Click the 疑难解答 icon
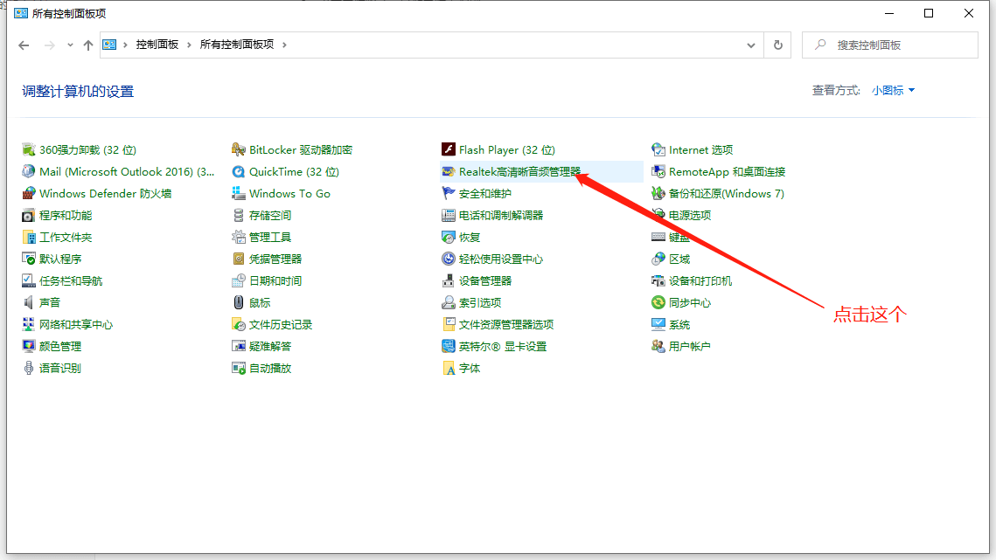The width and height of the screenshot is (996, 560). (238, 346)
